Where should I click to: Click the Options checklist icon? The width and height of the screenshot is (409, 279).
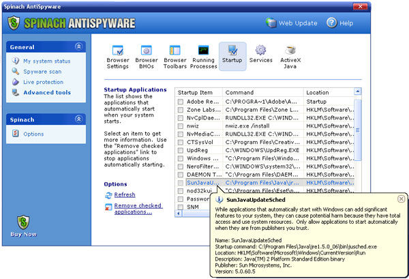point(16,134)
